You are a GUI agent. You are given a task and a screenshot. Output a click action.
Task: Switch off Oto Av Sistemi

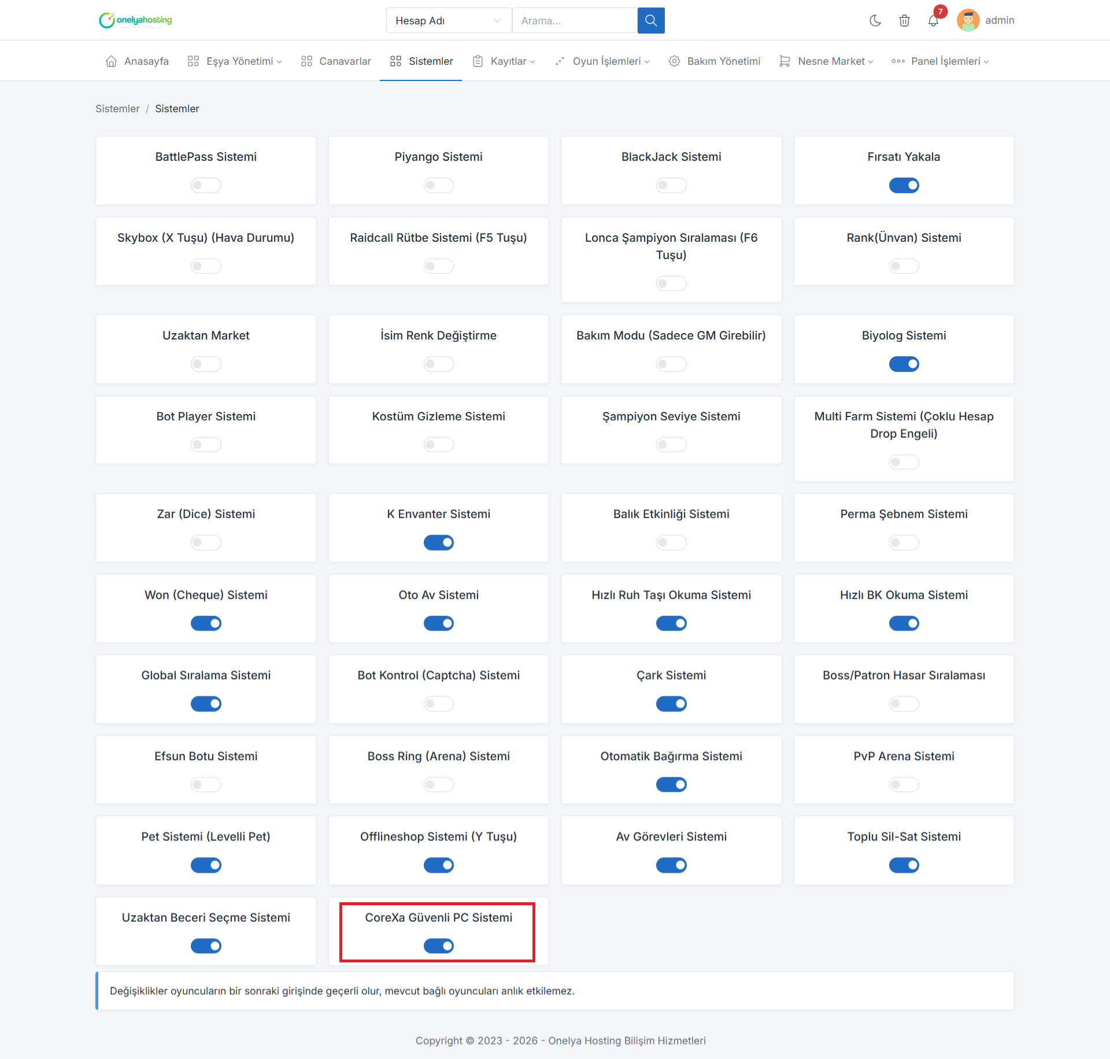tap(438, 623)
